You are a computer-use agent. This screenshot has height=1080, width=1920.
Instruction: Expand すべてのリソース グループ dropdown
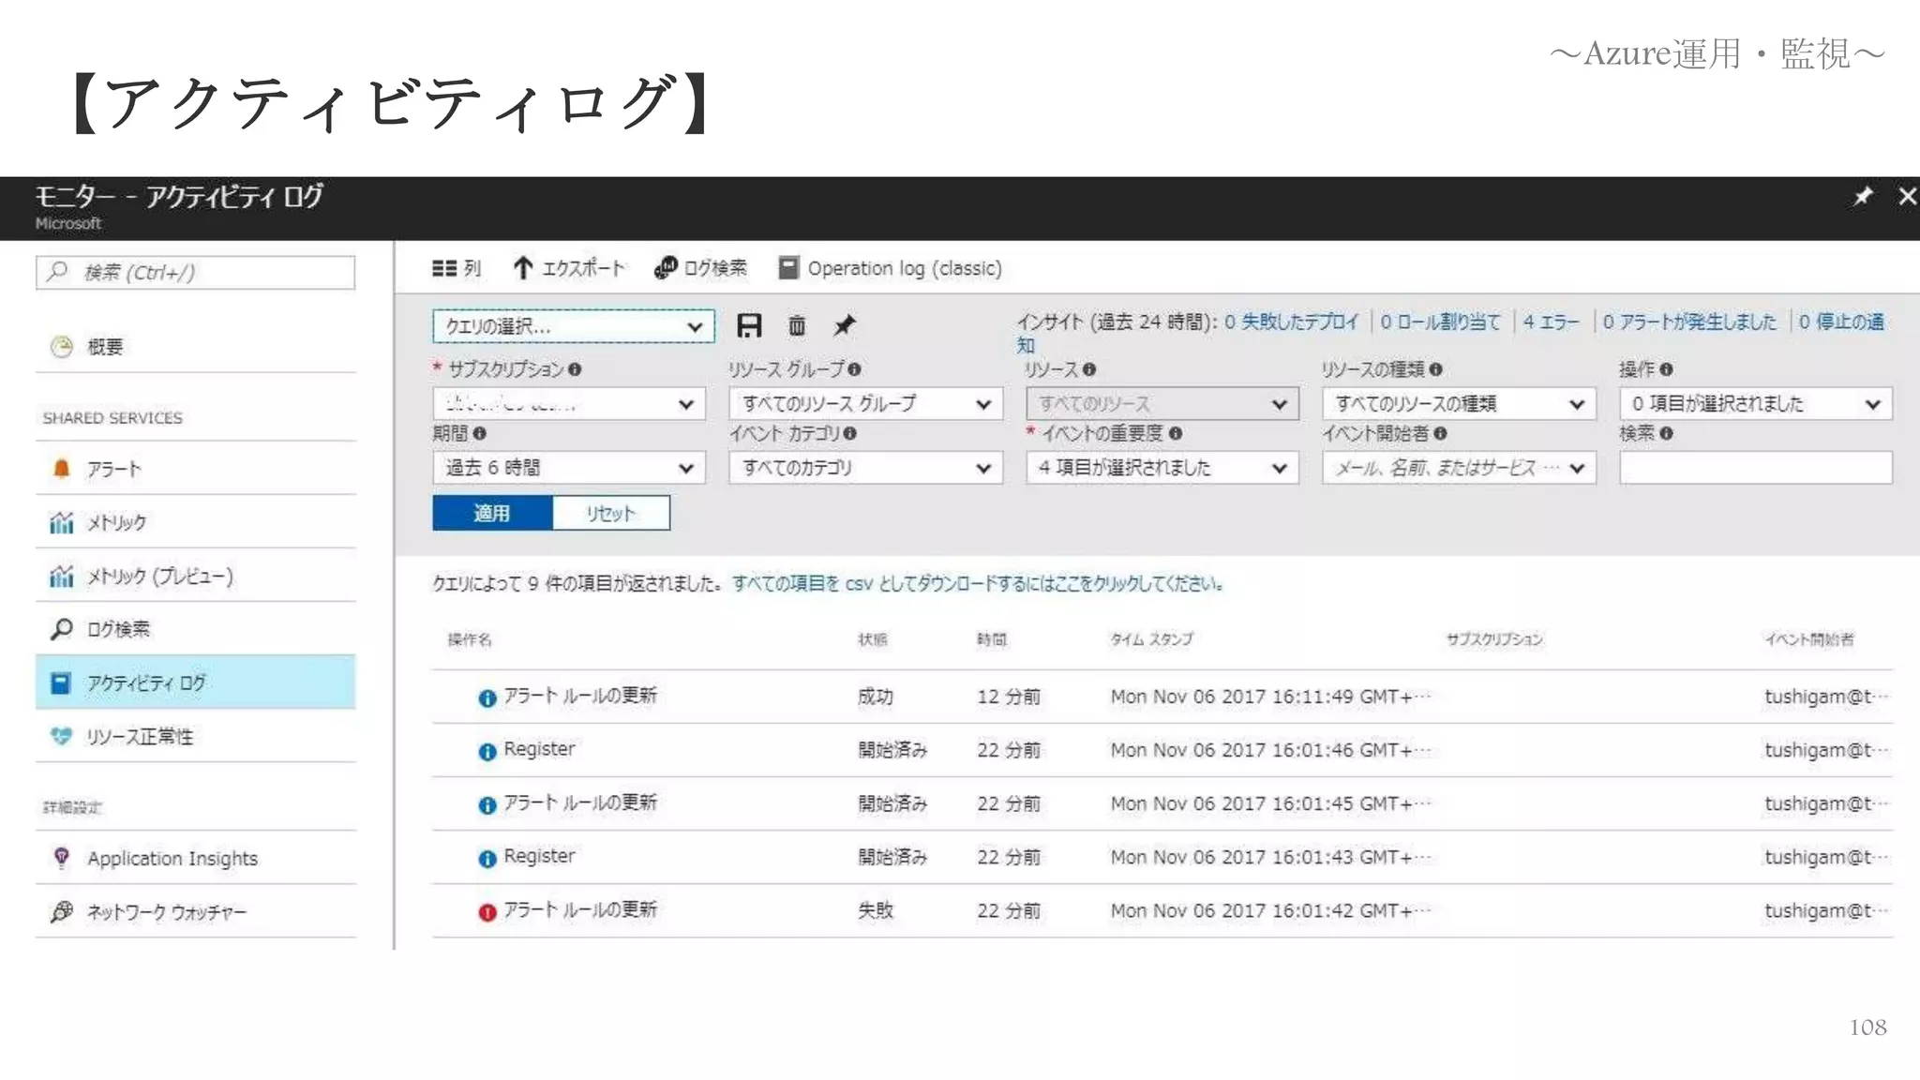[865, 404]
